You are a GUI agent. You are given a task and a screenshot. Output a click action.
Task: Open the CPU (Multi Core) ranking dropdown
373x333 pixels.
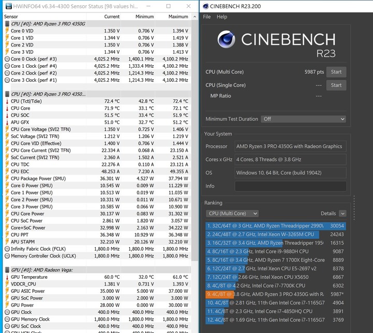tap(232, 213)
